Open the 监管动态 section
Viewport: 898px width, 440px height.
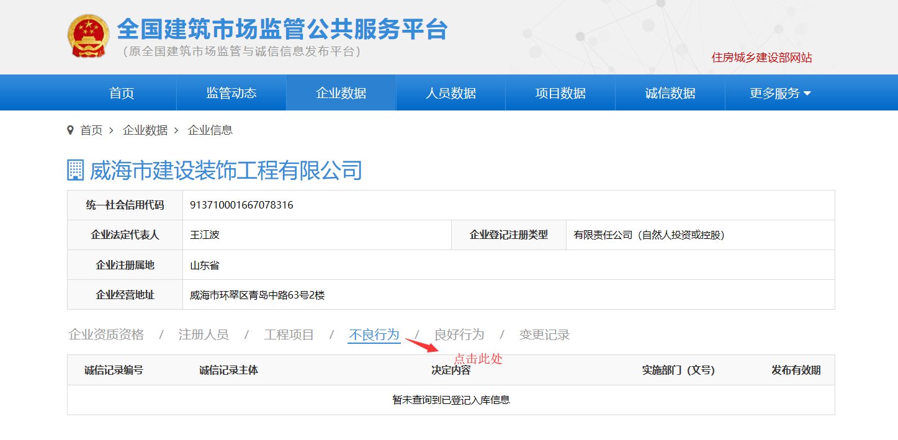coord(230,92)
